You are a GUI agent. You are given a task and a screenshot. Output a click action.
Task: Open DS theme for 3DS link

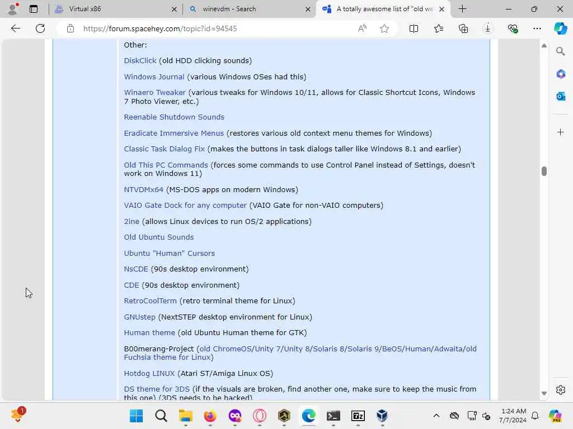pos(157,389)
